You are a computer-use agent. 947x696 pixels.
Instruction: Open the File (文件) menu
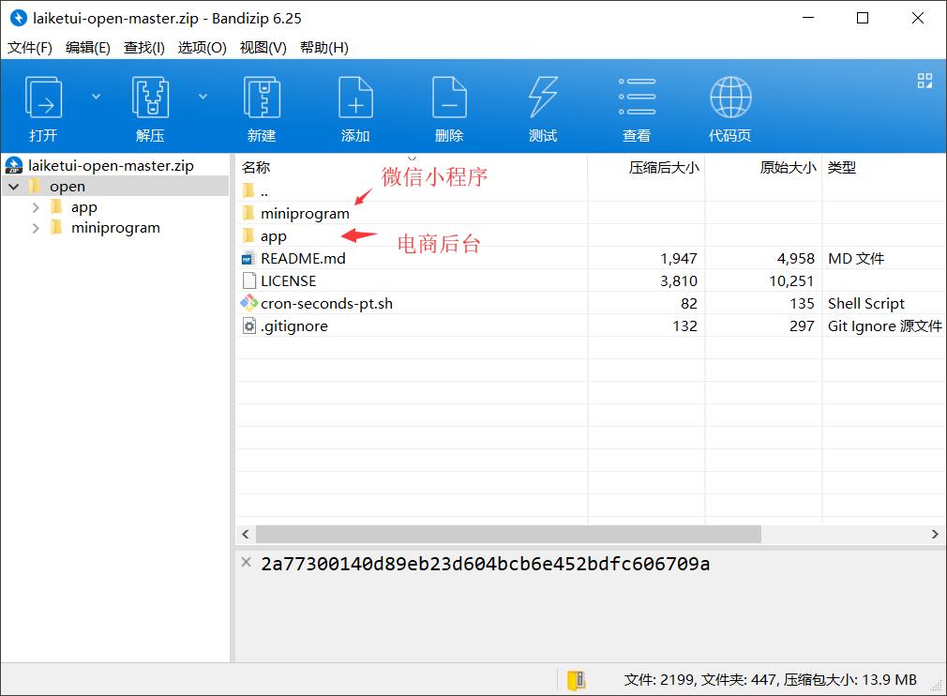coord(30,48)
